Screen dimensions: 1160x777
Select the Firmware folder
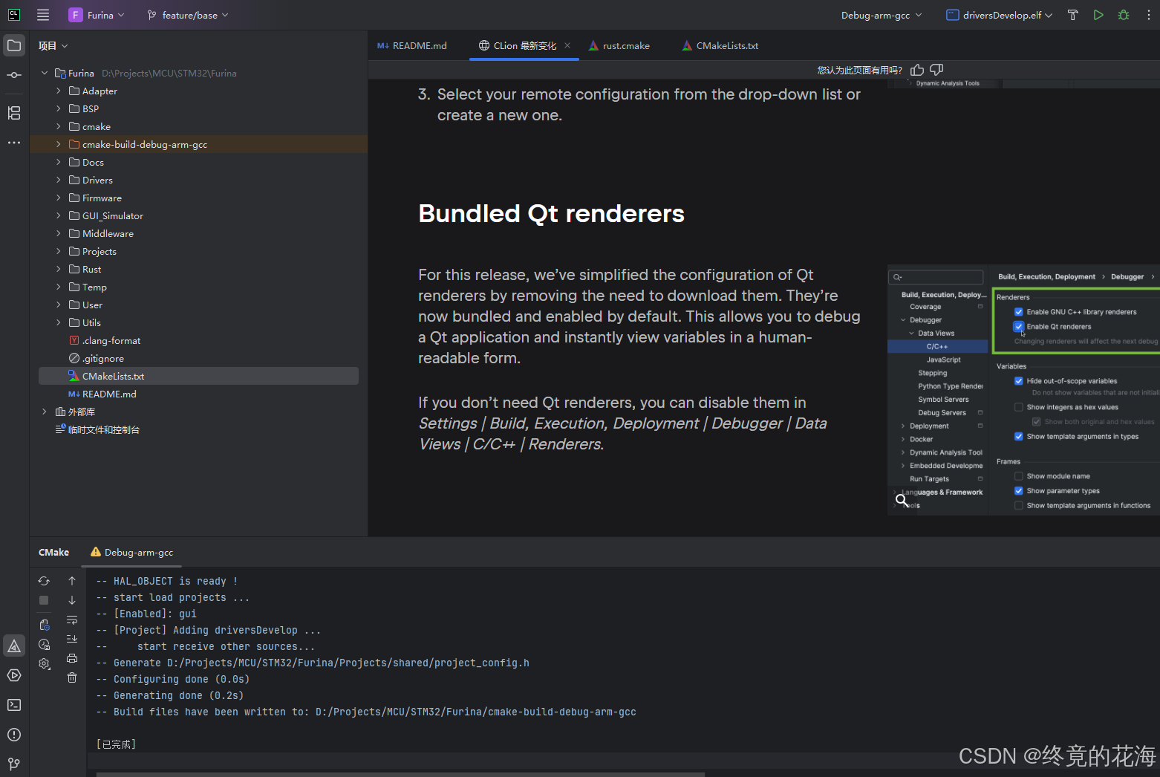(102, 198)
